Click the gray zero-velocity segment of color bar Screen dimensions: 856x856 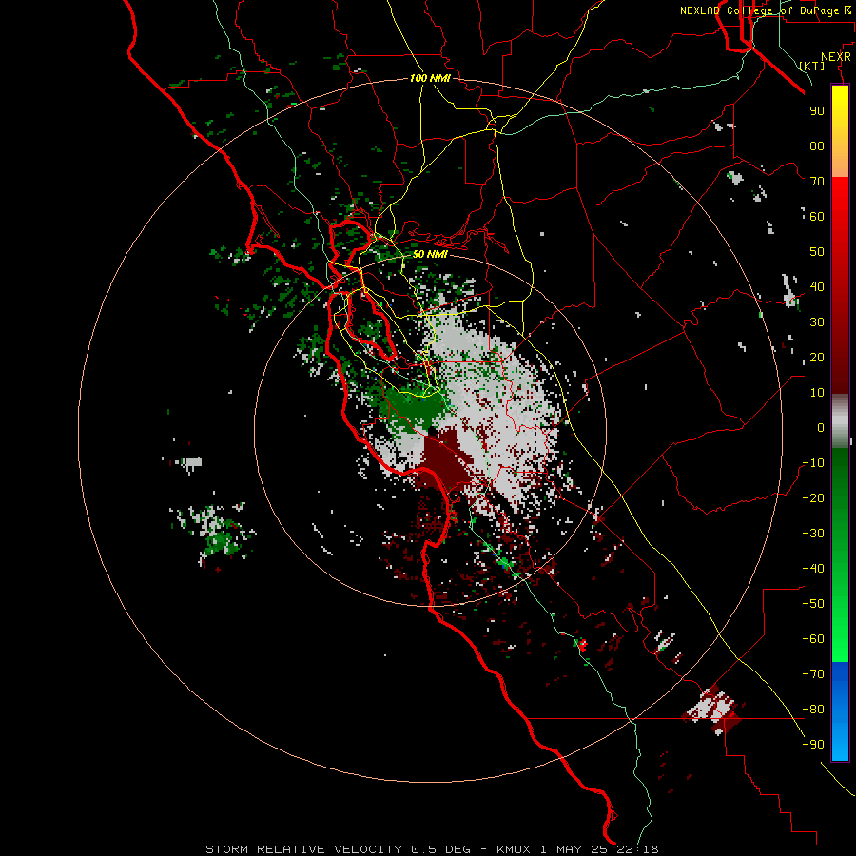click(x=840, y=423)
